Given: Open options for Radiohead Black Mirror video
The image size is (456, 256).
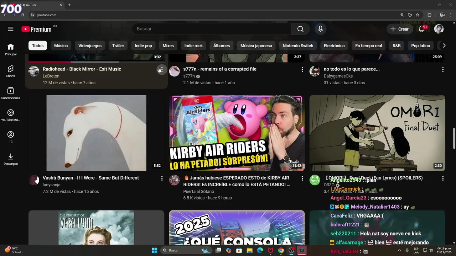Looking at the screenshot, I should click(x=161, y=70).
